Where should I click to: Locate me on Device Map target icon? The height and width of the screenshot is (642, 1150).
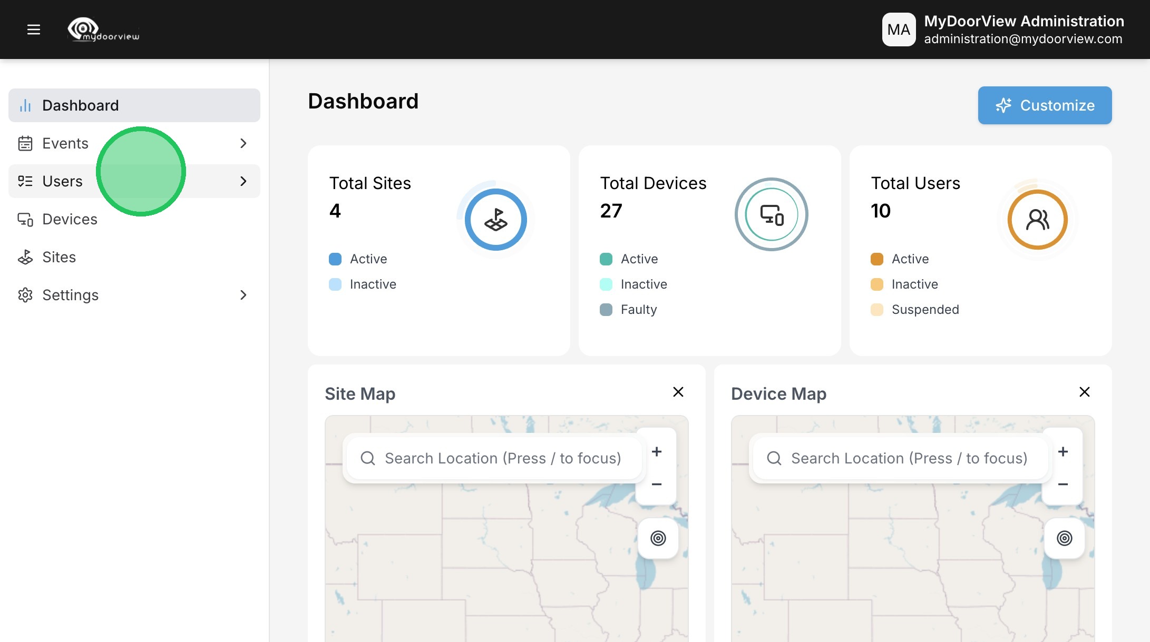pyautogui.click(x=1064, y=538)
